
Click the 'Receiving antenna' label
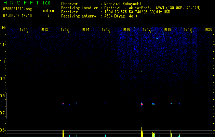click(x=79, y=16)
